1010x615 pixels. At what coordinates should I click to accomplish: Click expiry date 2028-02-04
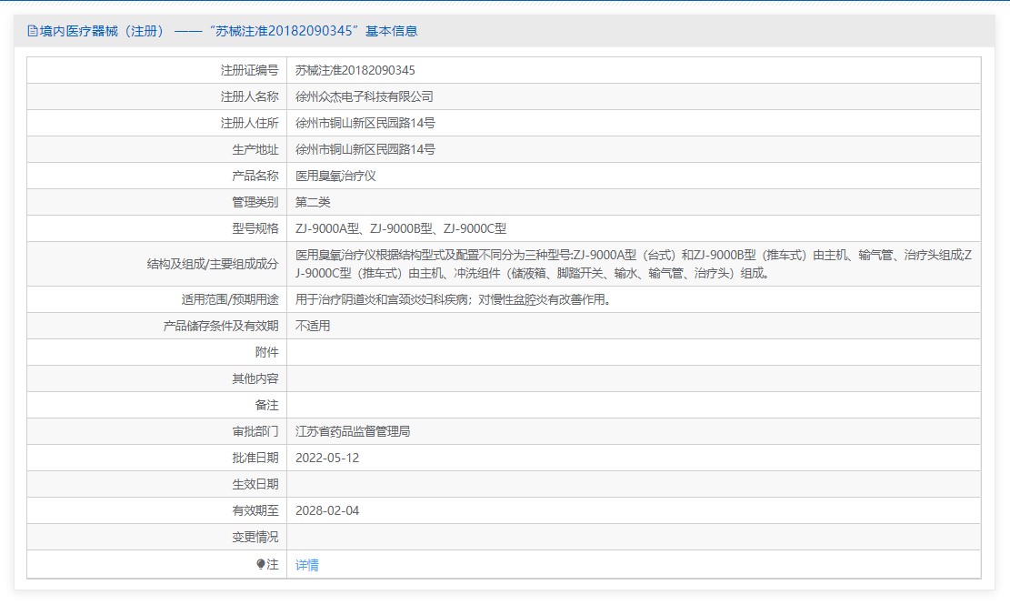coord(327,510)
